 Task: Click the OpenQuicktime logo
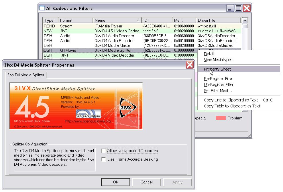click(x=89, y=114)
